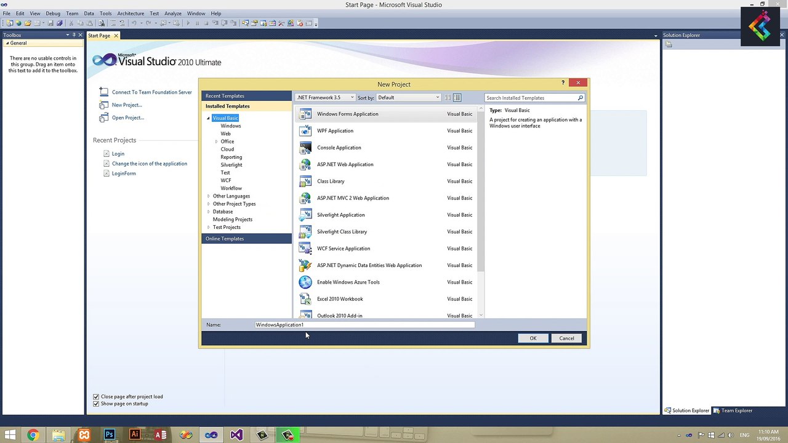Open Photoshop from the taskbar
Viewport: 788px width, 443px height.
(x=110, y=435)
